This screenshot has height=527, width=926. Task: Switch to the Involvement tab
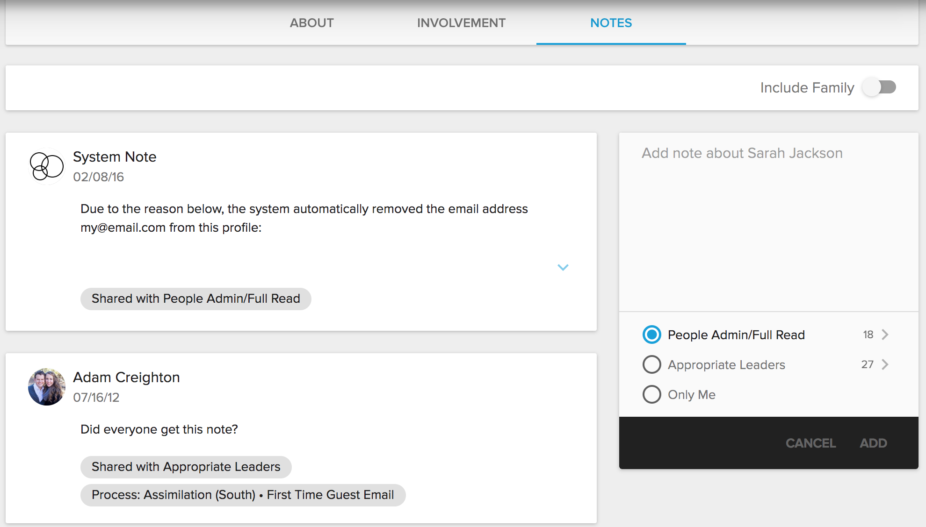[461, 23]
